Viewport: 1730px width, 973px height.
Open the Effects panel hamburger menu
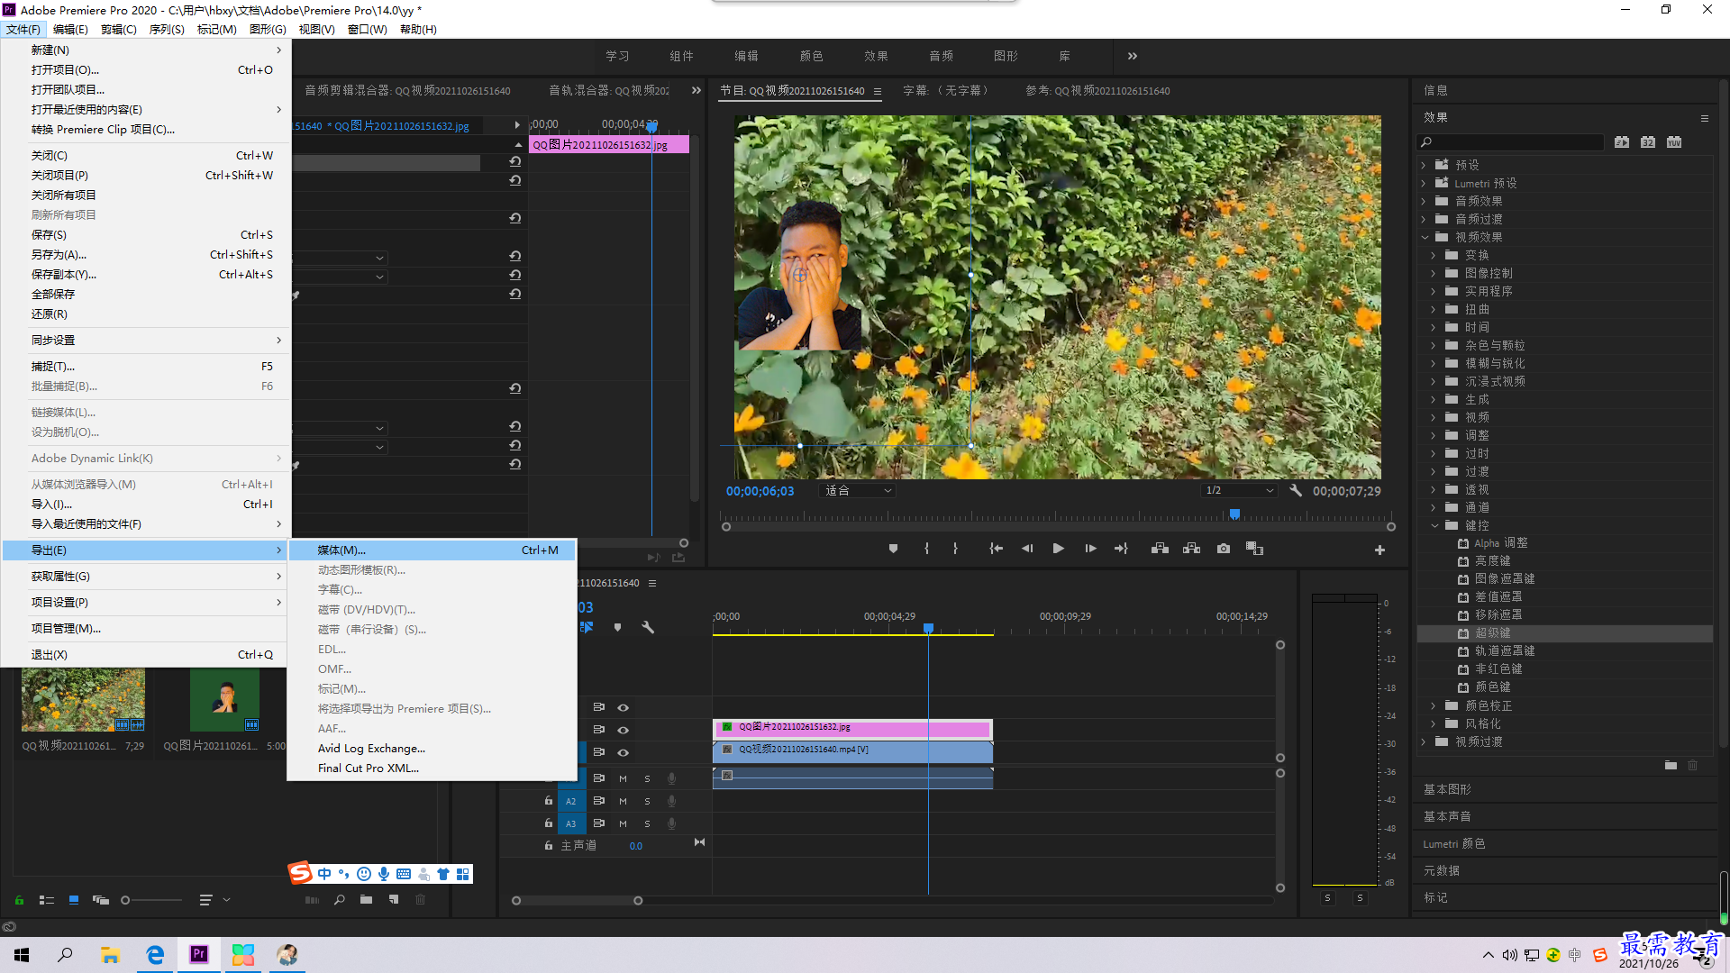click(1705, 118)
